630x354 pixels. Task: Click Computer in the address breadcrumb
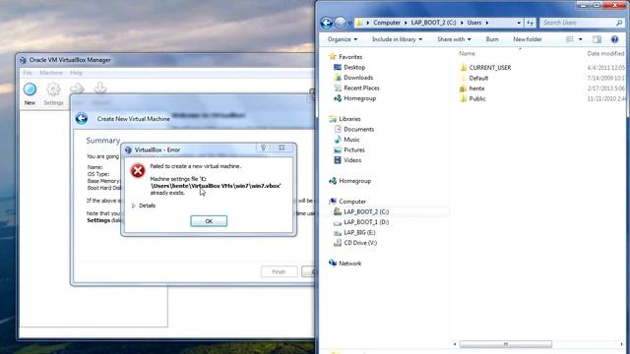tap(387, 23)
